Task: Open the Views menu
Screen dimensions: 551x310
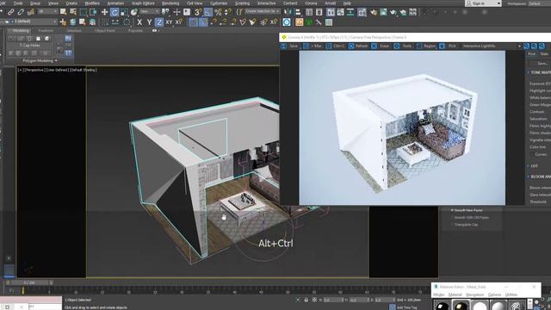Action: [x=53, y=3]
